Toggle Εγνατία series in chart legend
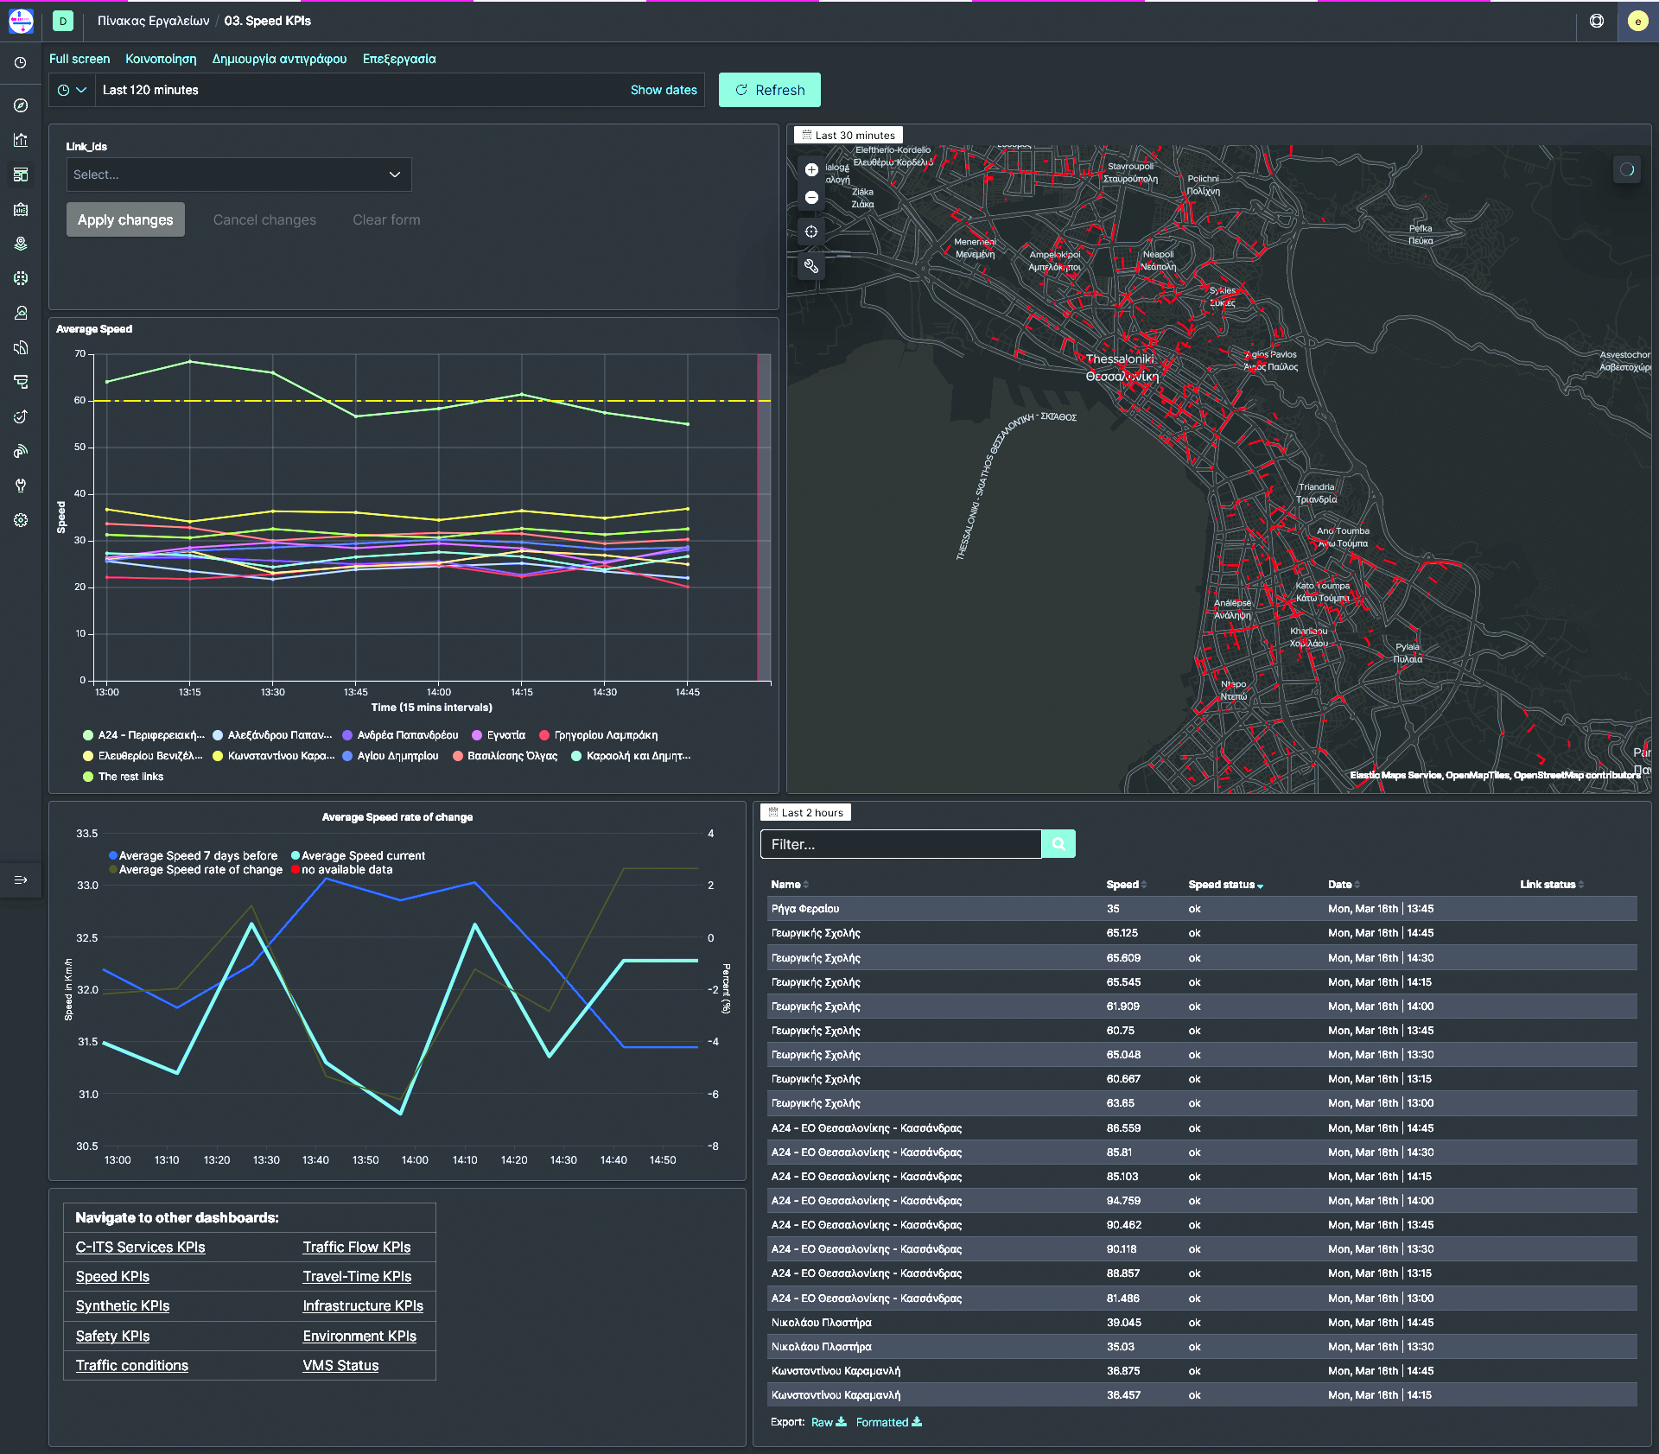The width and height of the screenshot is (1659, 1454). 505,735
